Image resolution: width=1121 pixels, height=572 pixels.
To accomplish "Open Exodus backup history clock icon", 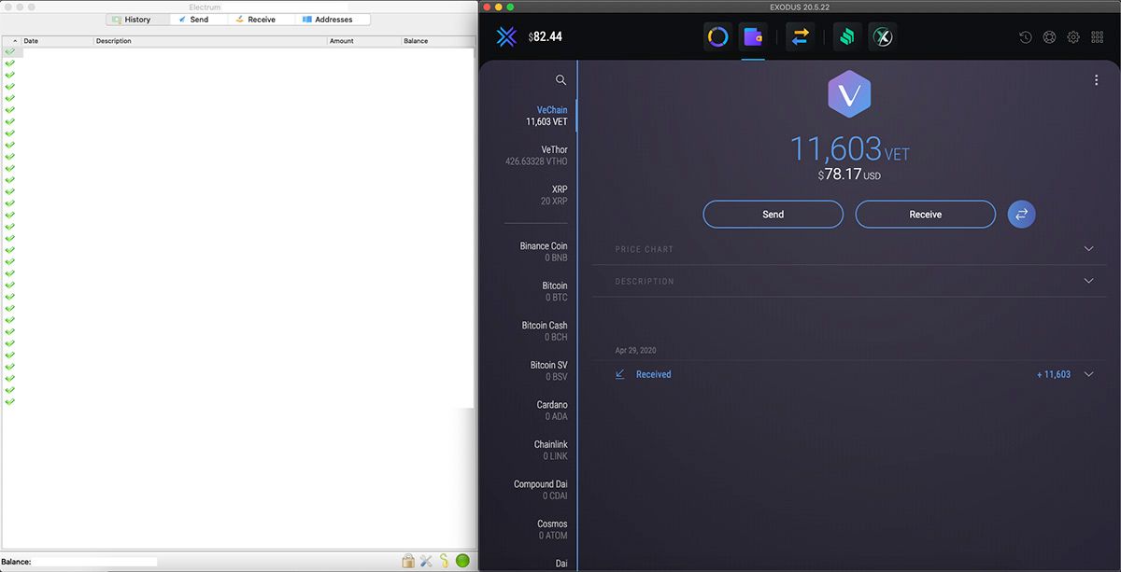I will coord(1025,37).
